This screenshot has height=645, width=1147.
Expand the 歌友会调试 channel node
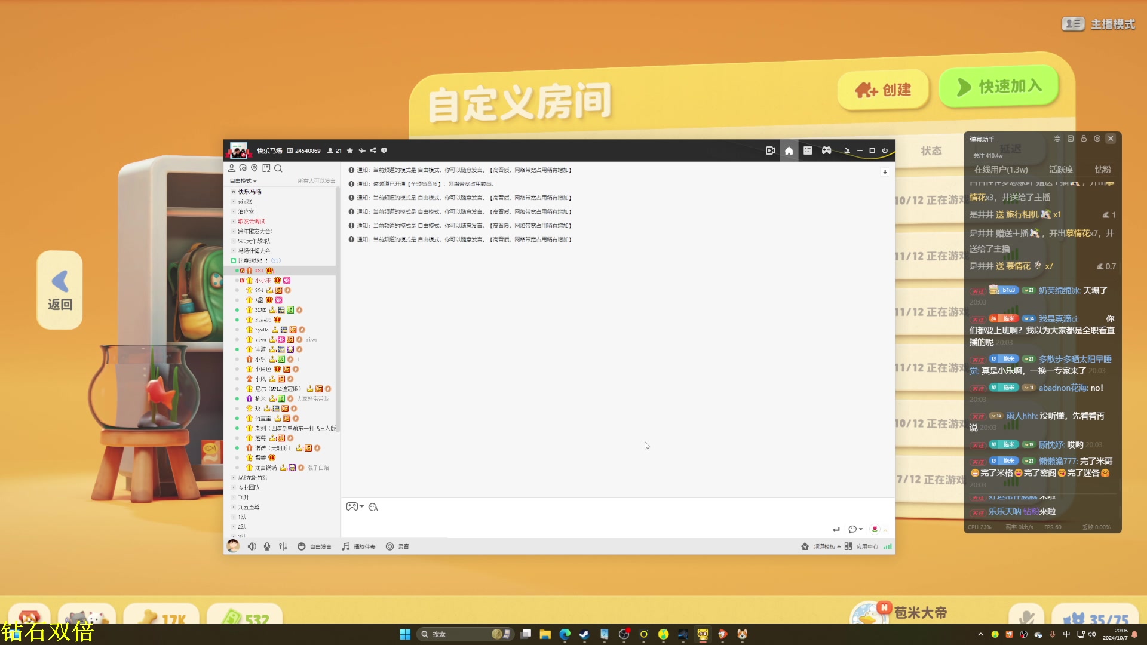(x=234, y=222)
